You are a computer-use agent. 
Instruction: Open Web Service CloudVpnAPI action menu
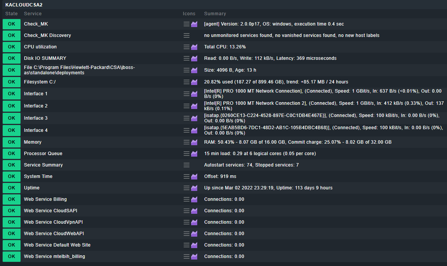pyautogui.click(x=187, y=222)
